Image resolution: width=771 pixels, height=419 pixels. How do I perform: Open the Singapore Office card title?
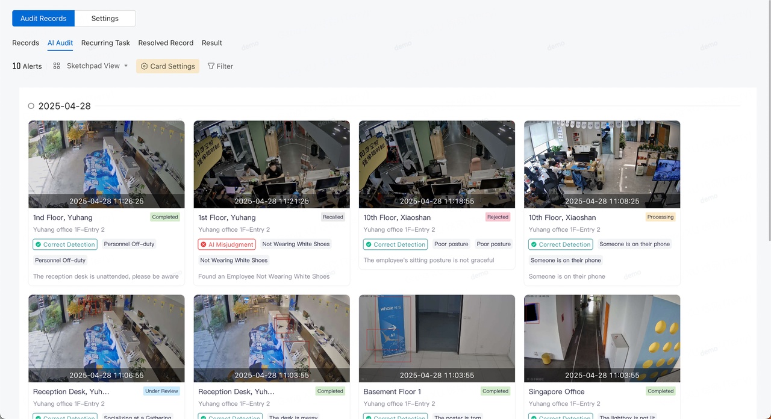(x=557, y=391)
